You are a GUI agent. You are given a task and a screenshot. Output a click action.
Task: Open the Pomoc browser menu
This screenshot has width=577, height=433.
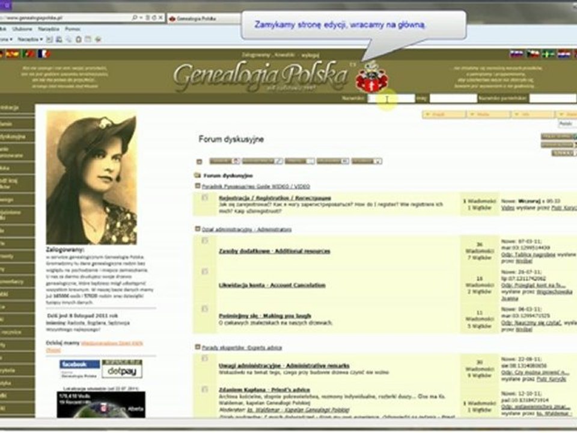coord(73,29)
